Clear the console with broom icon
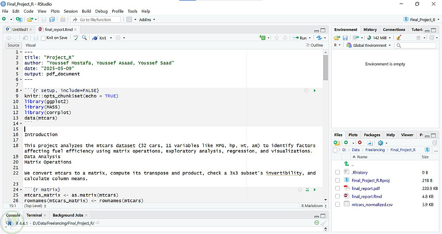The height and width of the screenshot is (234, 442). [x=324, y=223]
